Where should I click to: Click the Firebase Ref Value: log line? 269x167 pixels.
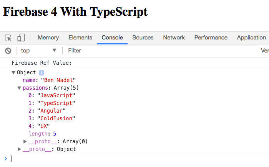(x=42, y=63)
